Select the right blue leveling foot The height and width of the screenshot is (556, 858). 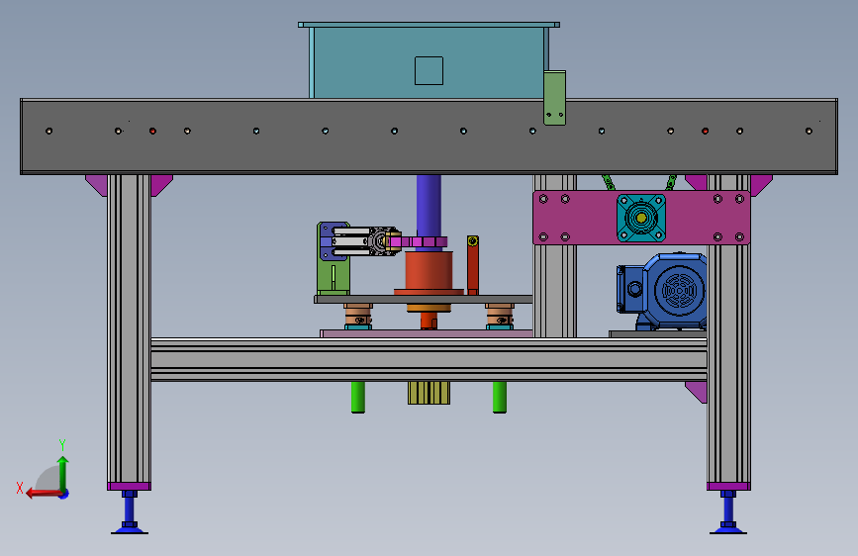click(x=728, y=511)
